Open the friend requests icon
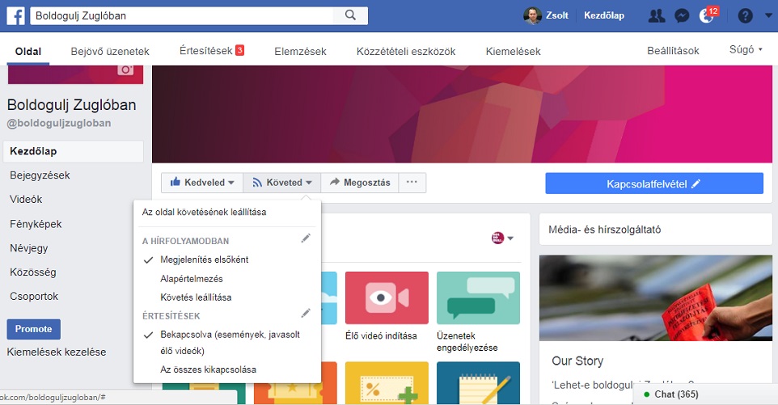The height and width of the screenshot is (405, 778). [657, 16]
